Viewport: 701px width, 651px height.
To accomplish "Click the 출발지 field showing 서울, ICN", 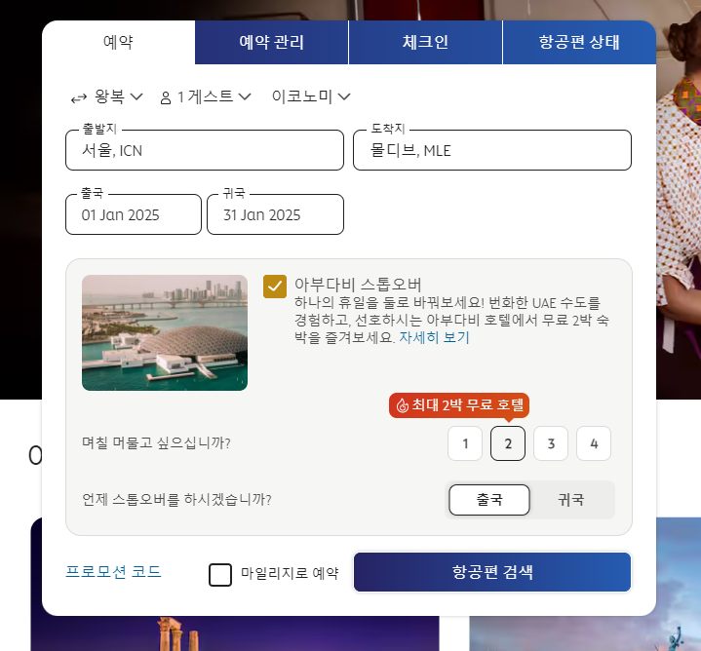I will (x=205, y=150).
